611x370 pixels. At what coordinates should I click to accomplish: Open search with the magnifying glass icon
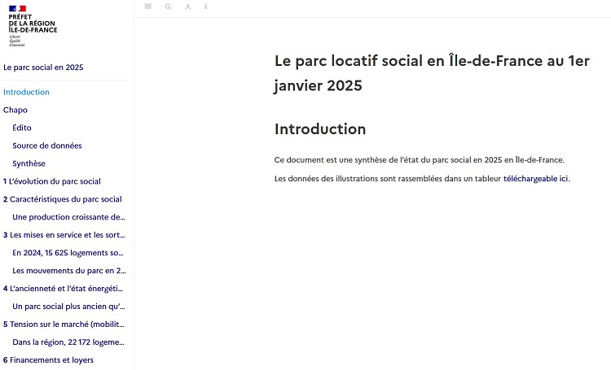168,7
